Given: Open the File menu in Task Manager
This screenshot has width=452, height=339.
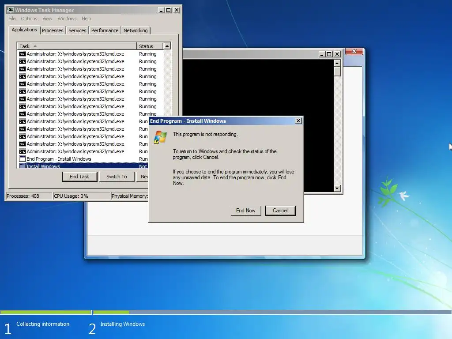Looking at the screenshot, I should point(12,19).
